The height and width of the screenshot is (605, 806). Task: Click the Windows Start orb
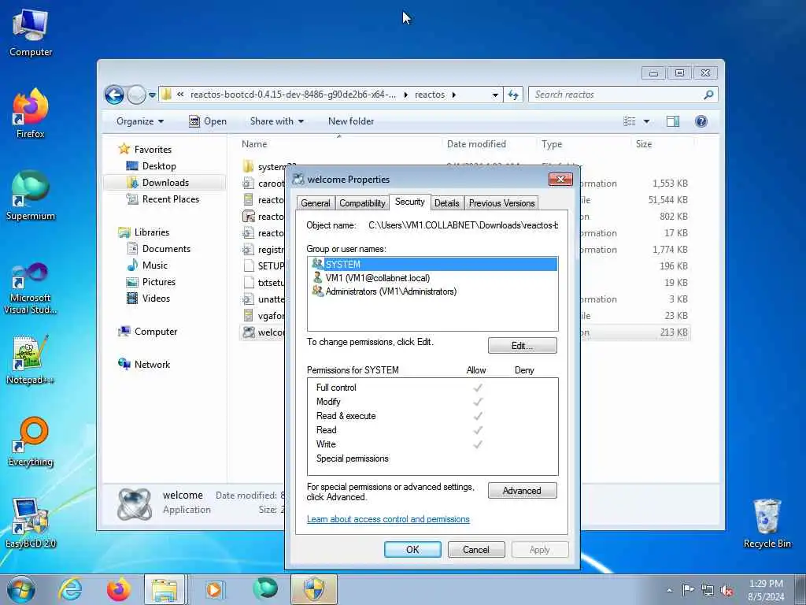tap(21, 589)
